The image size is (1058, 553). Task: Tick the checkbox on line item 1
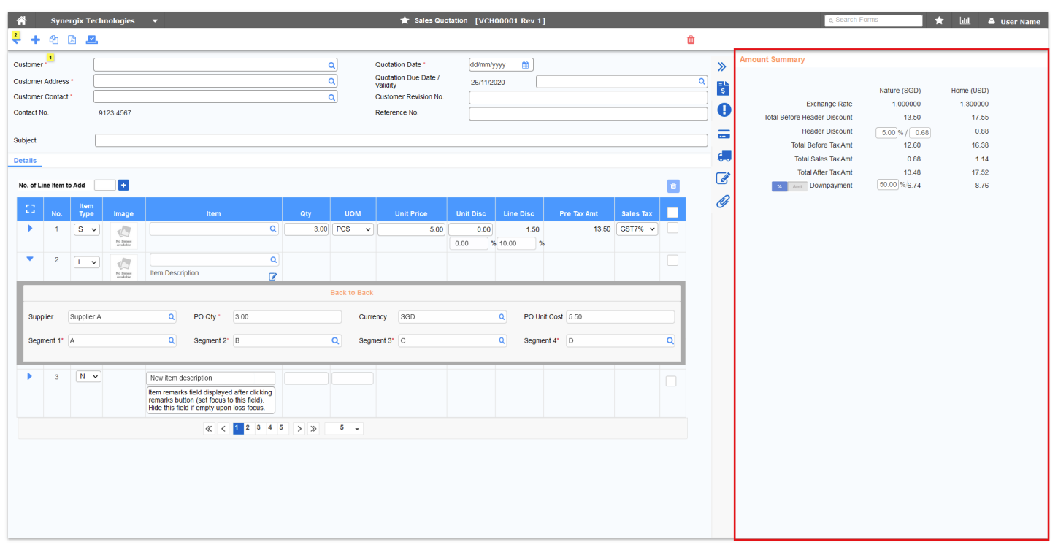[672, 227]
